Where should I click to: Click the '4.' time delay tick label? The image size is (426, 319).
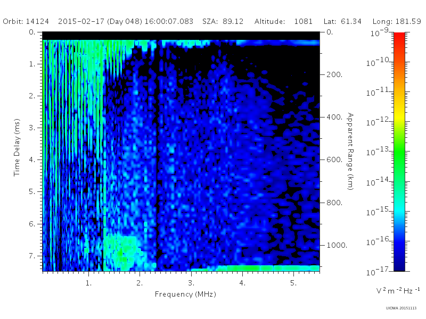32,160
